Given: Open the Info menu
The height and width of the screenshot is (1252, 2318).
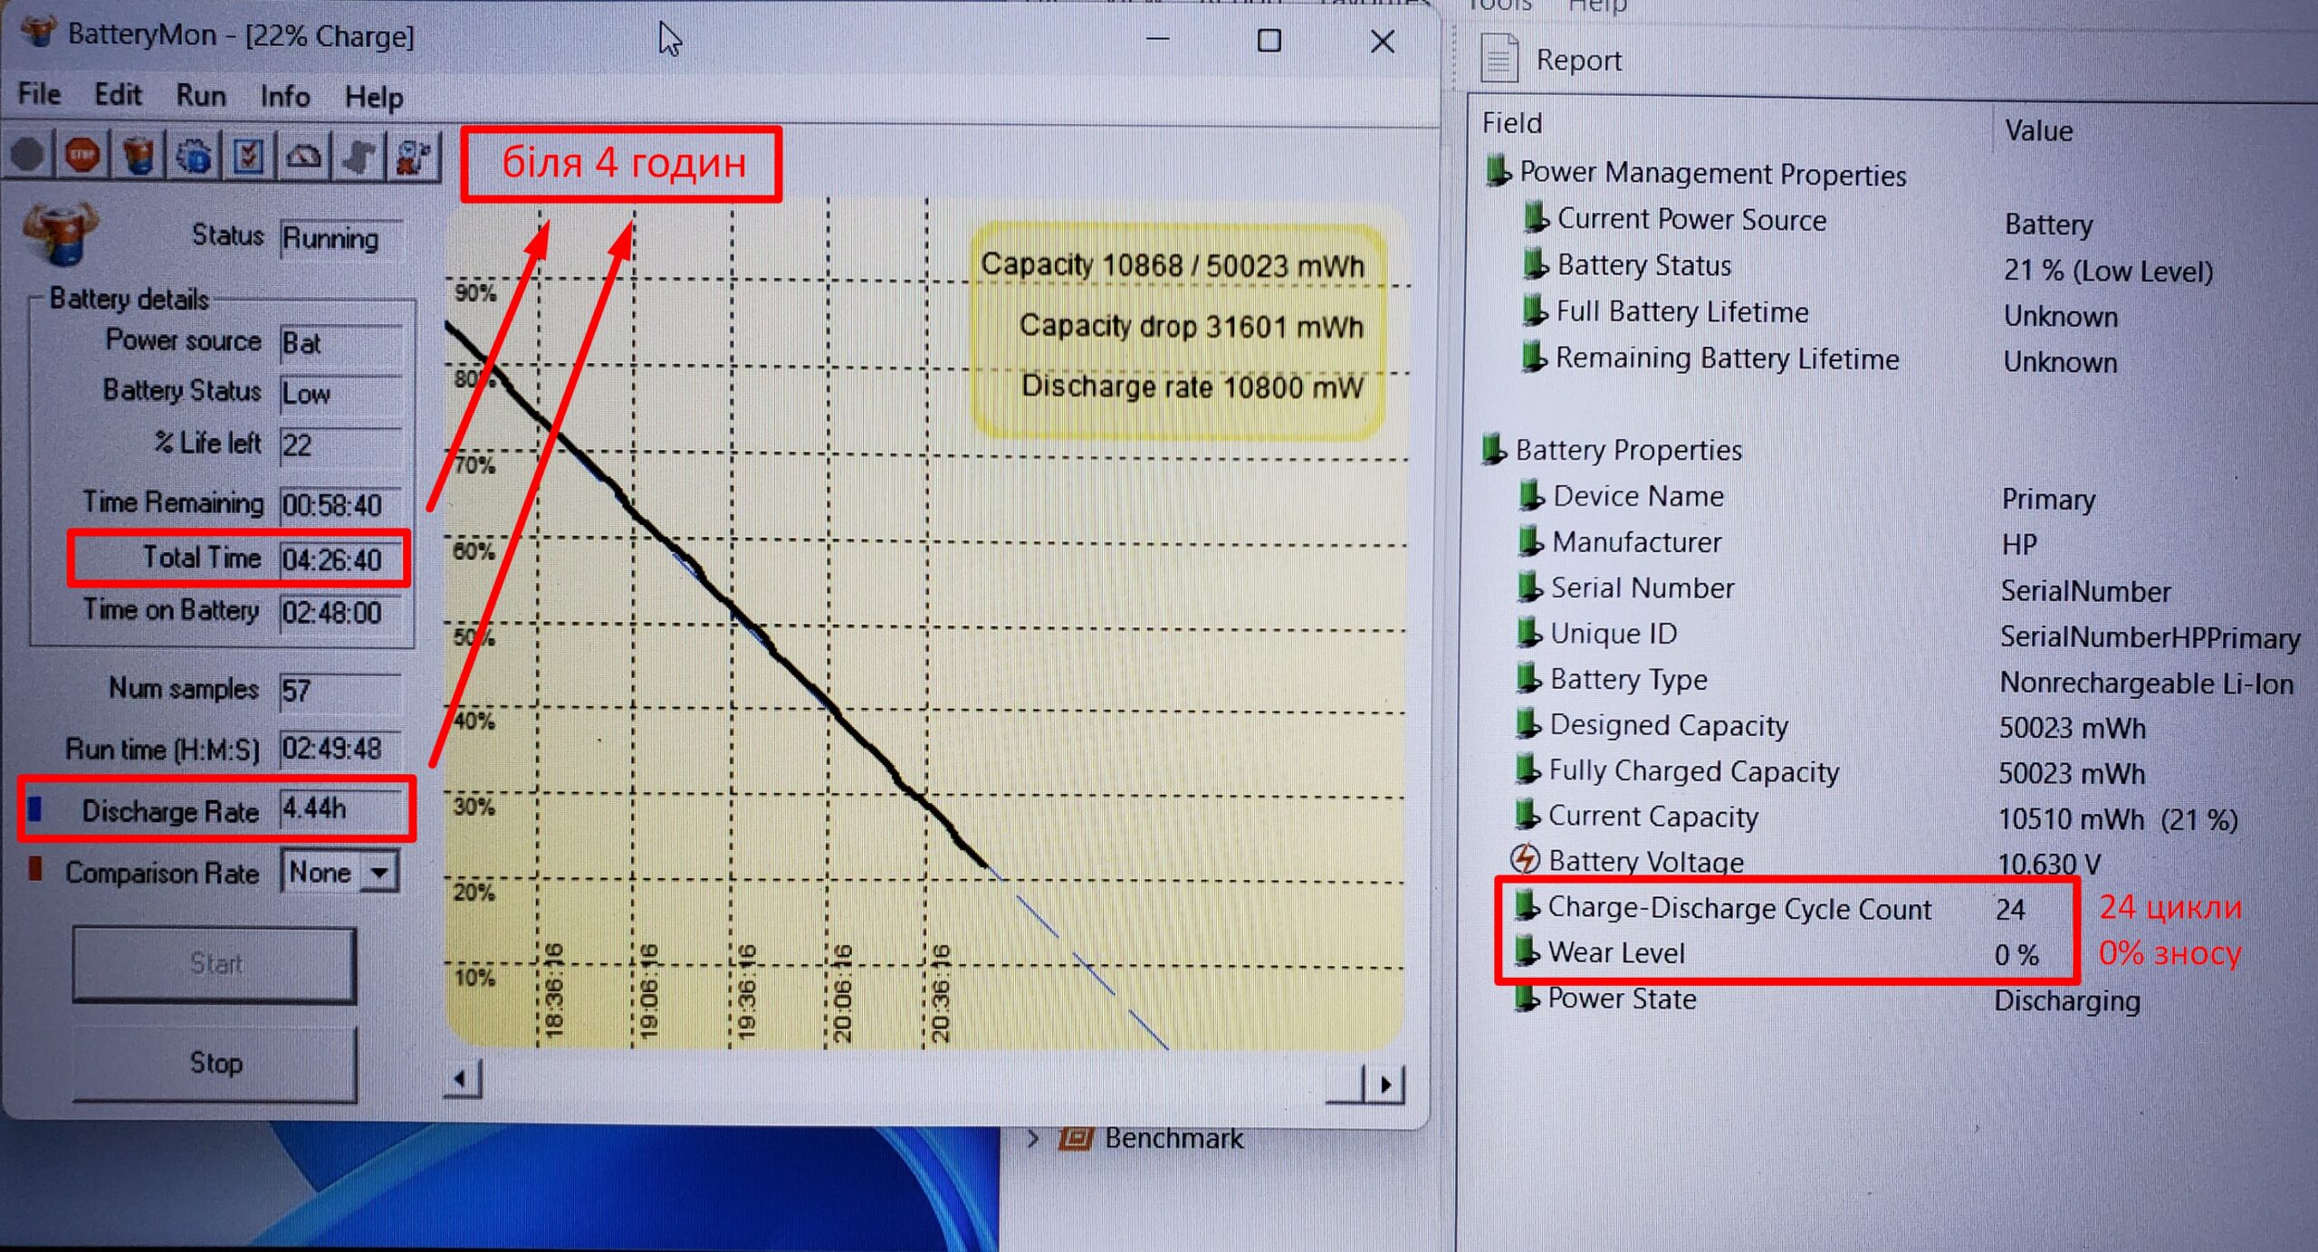Looking at the screenshot, I should (x=284, y=96).
